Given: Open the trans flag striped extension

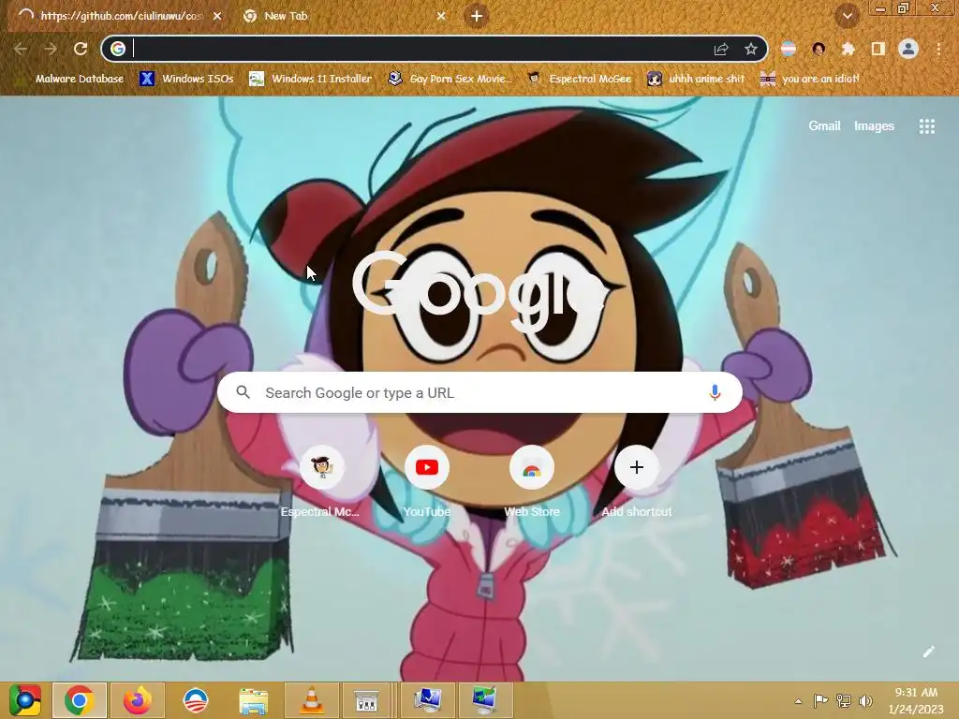Looking at the screenshot, I should coord(789,49).
